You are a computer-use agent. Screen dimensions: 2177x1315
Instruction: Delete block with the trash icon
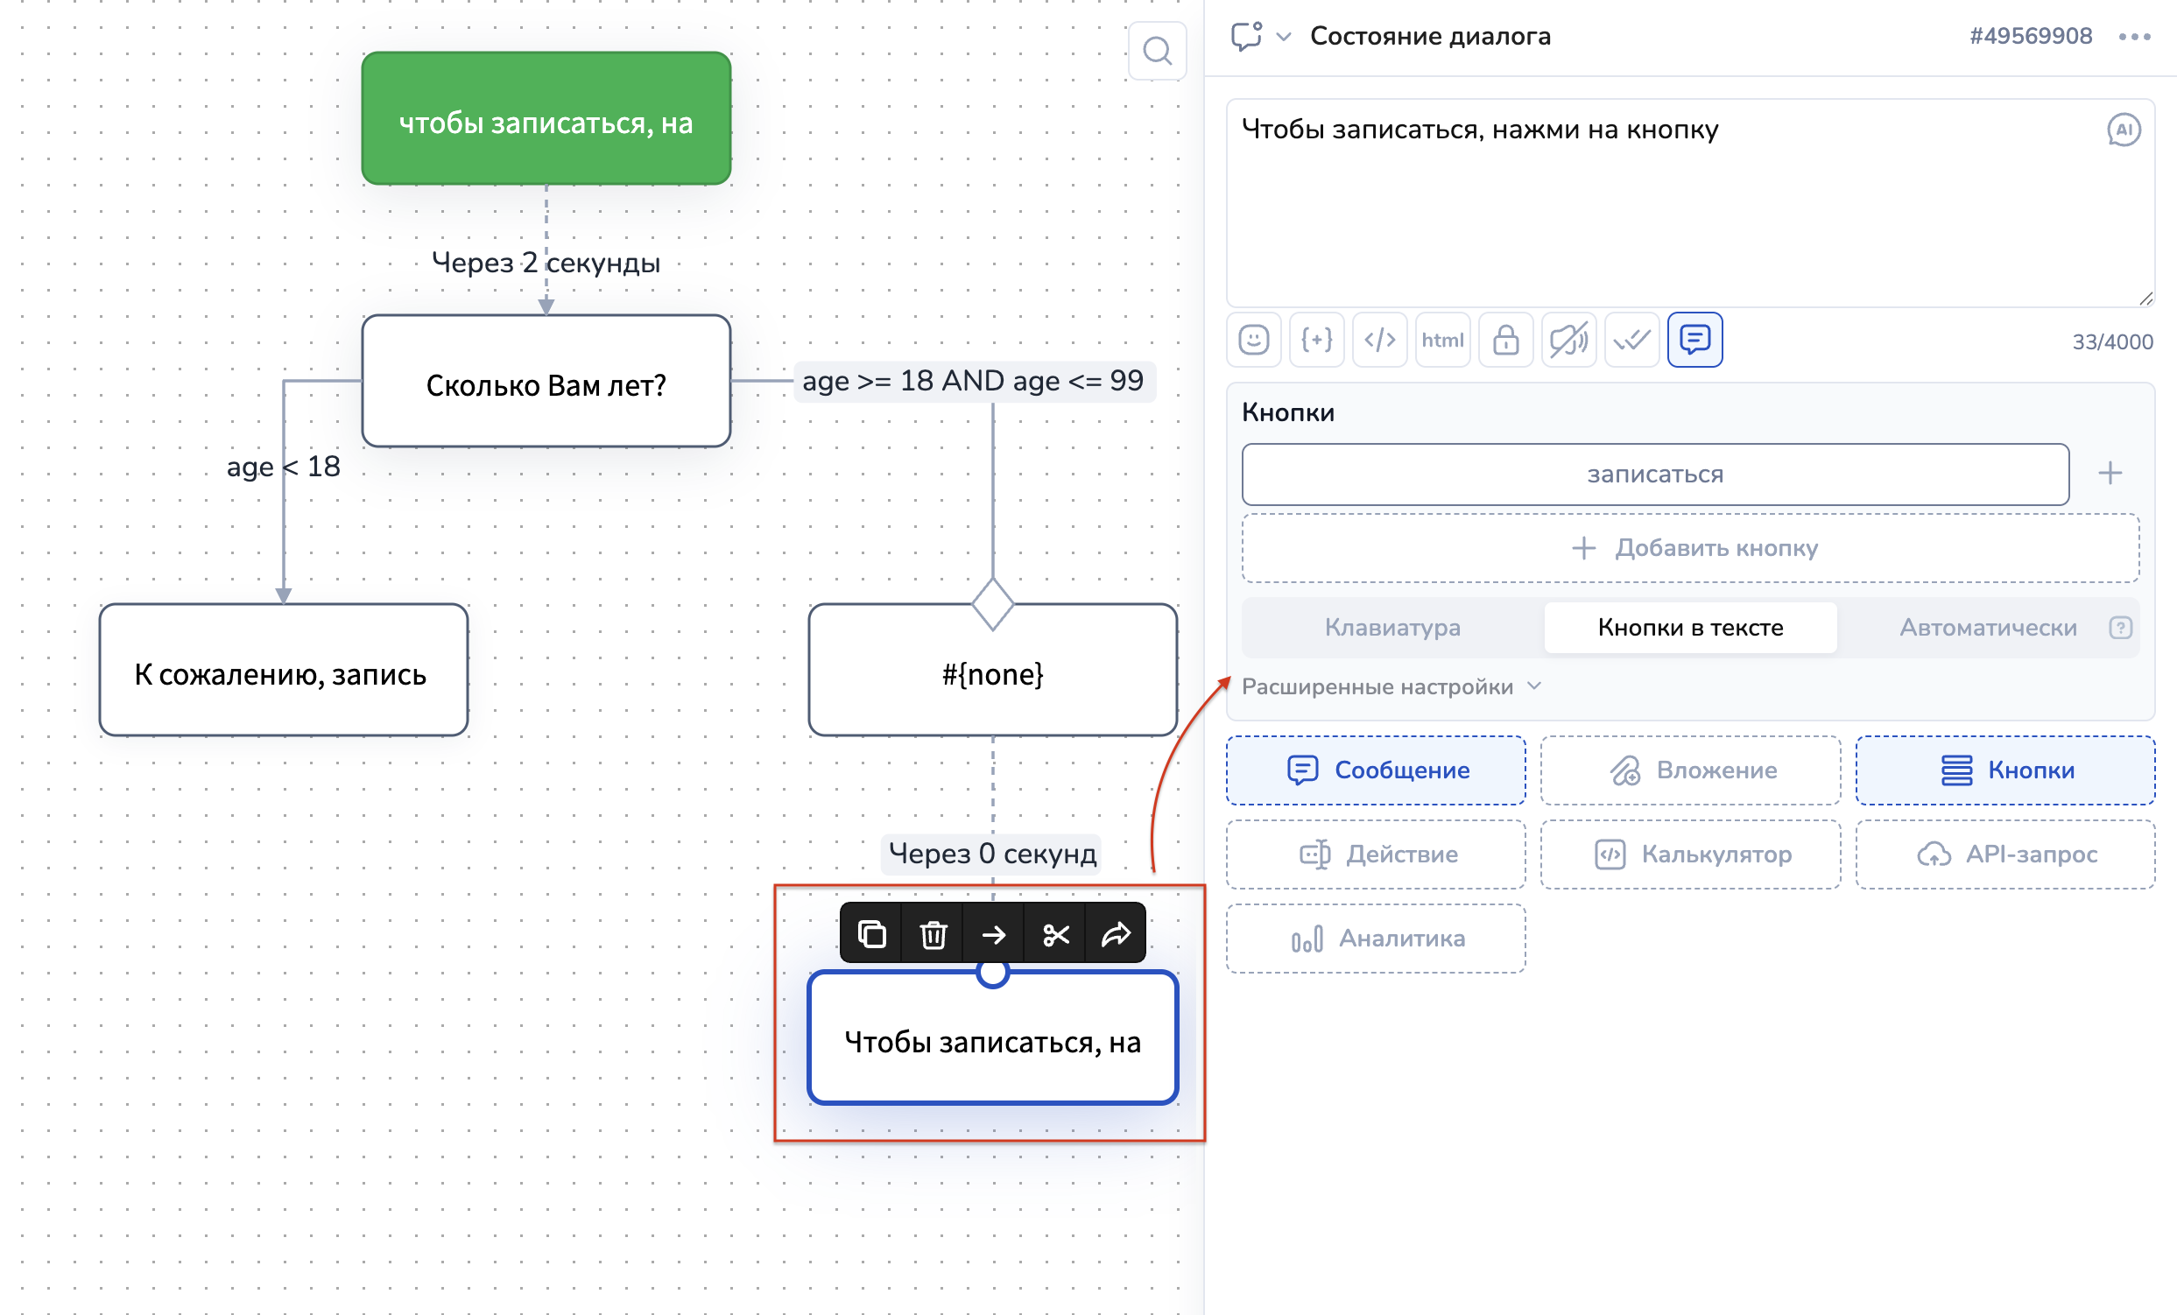[933, 933]
